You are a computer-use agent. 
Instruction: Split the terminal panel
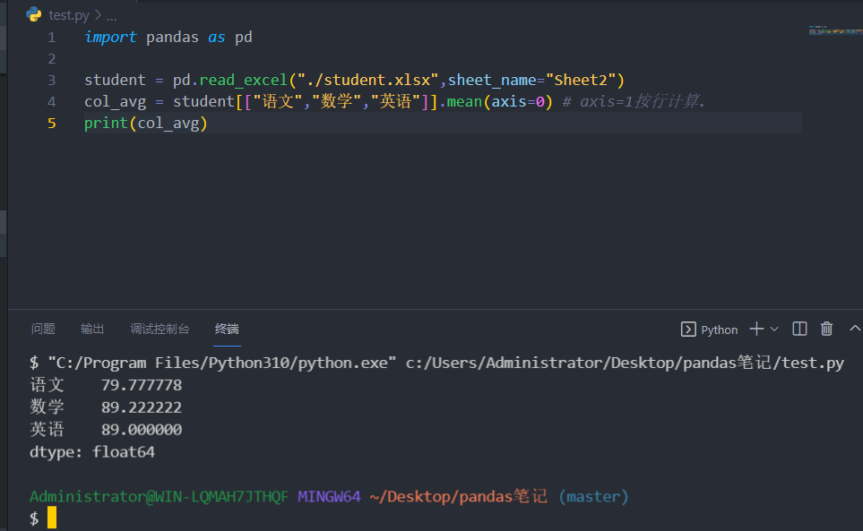[800, 330]
